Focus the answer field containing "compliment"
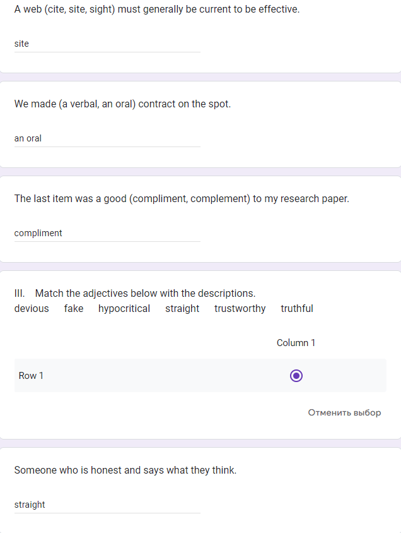Viewport: 401px width, 533px height. click(x=107, y=233)
